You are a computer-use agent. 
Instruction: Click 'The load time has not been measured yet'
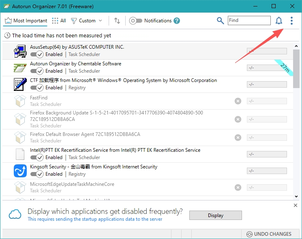click(x=62, y=35)
